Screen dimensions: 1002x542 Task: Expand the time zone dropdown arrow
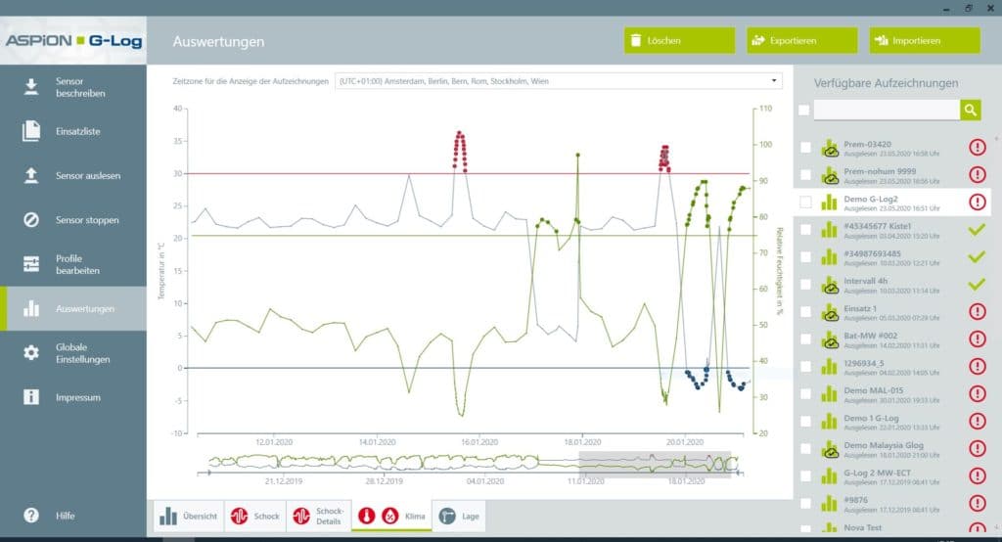(774, 80)
